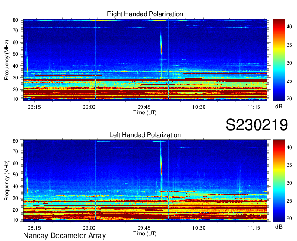Click the 70 MHz tick label on top plot

tap(15, 31)
